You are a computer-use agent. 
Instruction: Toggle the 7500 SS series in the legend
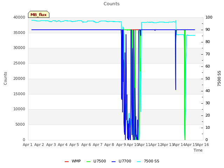tap(148, 161)
